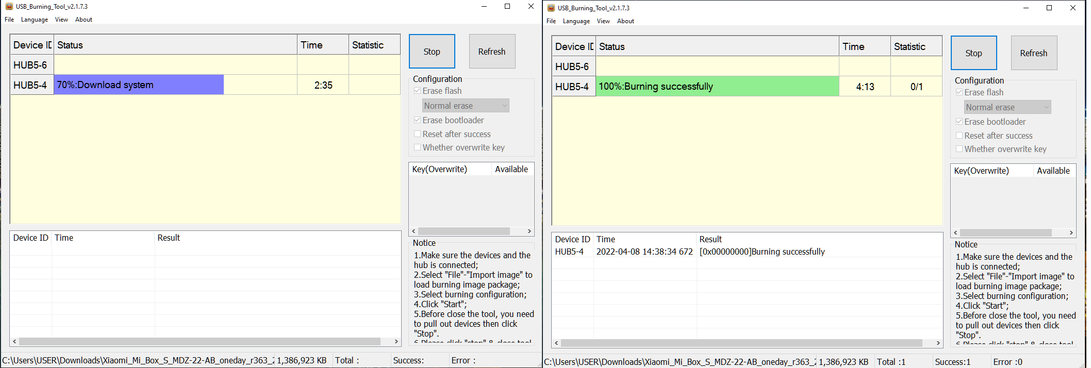Toggle Erase flash checkbox in the 70% download window
The width and height of the screenshot is (1091, 368).
click(418, 91)
